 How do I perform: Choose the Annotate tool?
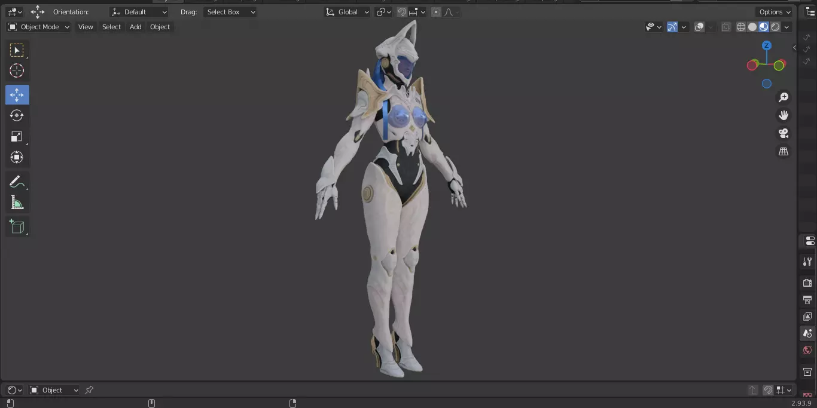click(17, 182)
